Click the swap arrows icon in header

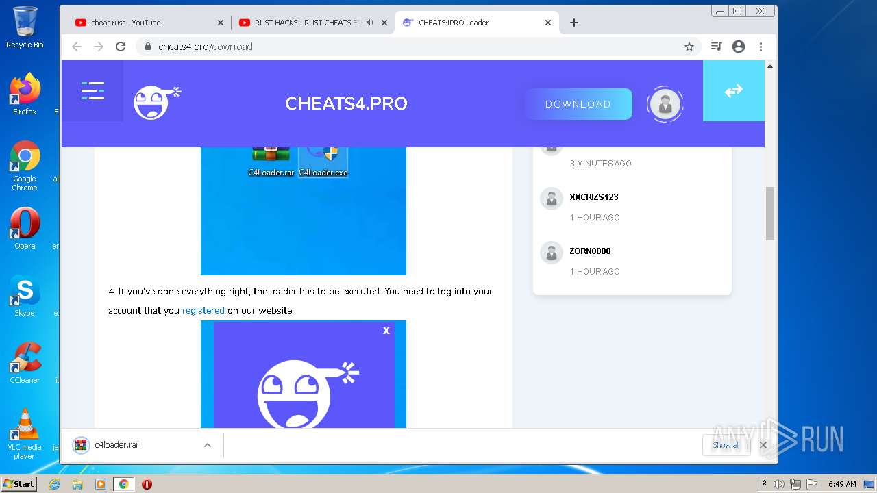pyautogui.click(x=734, y=90)
